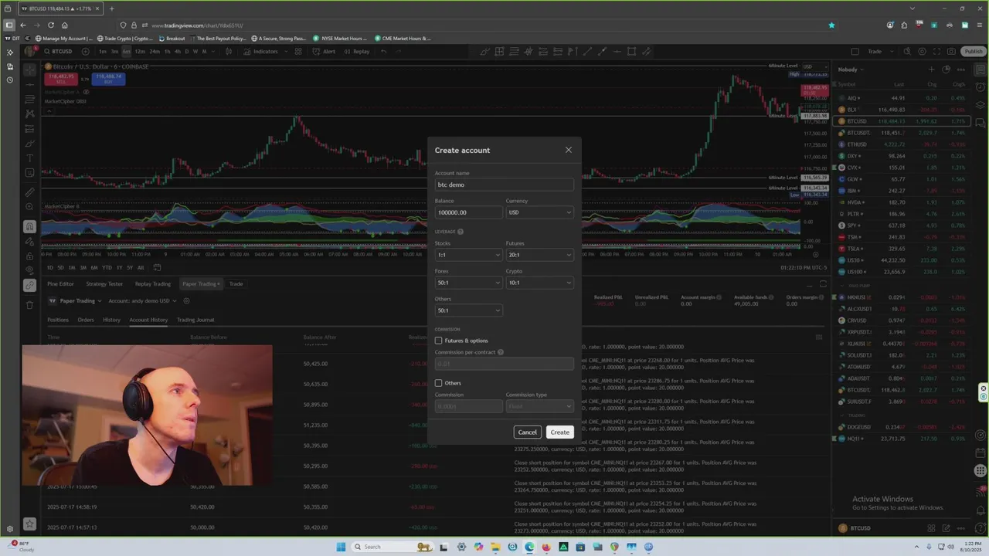Click the Publish button

click(974, 52)
